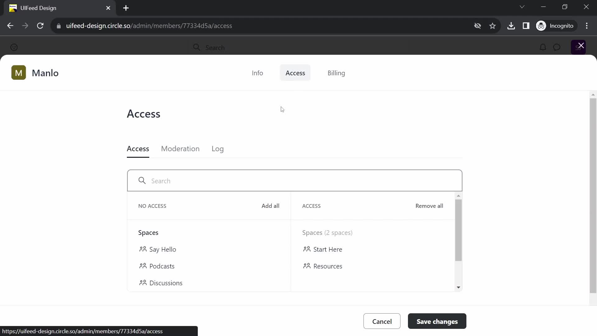Image resolution: width=597 pixels, height=336 pixels.
Task: Click access list scrollbar up arrow
Action: click(x=458, y=196)
